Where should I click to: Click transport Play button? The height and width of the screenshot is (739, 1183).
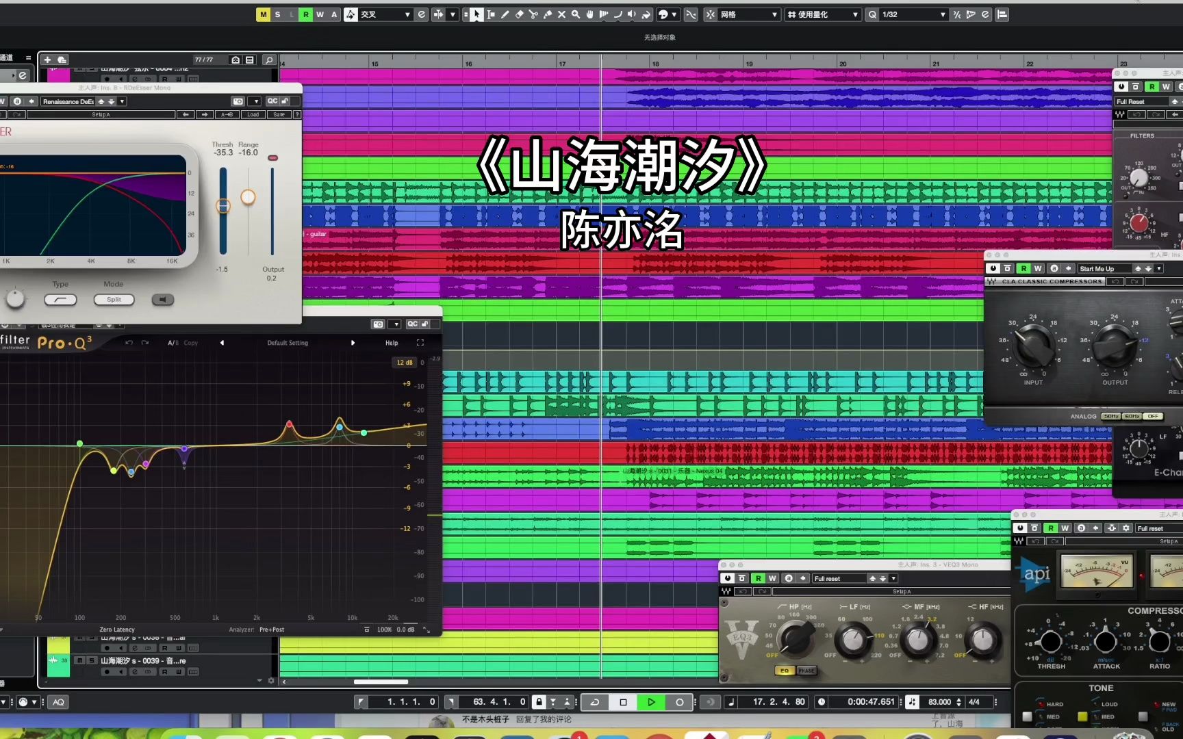click(x=651, y=702)
